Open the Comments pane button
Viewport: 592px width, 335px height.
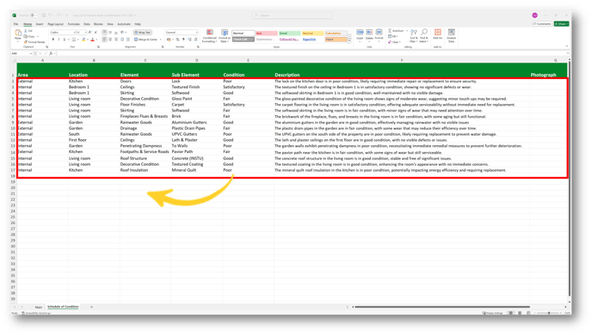pos(542,24)
